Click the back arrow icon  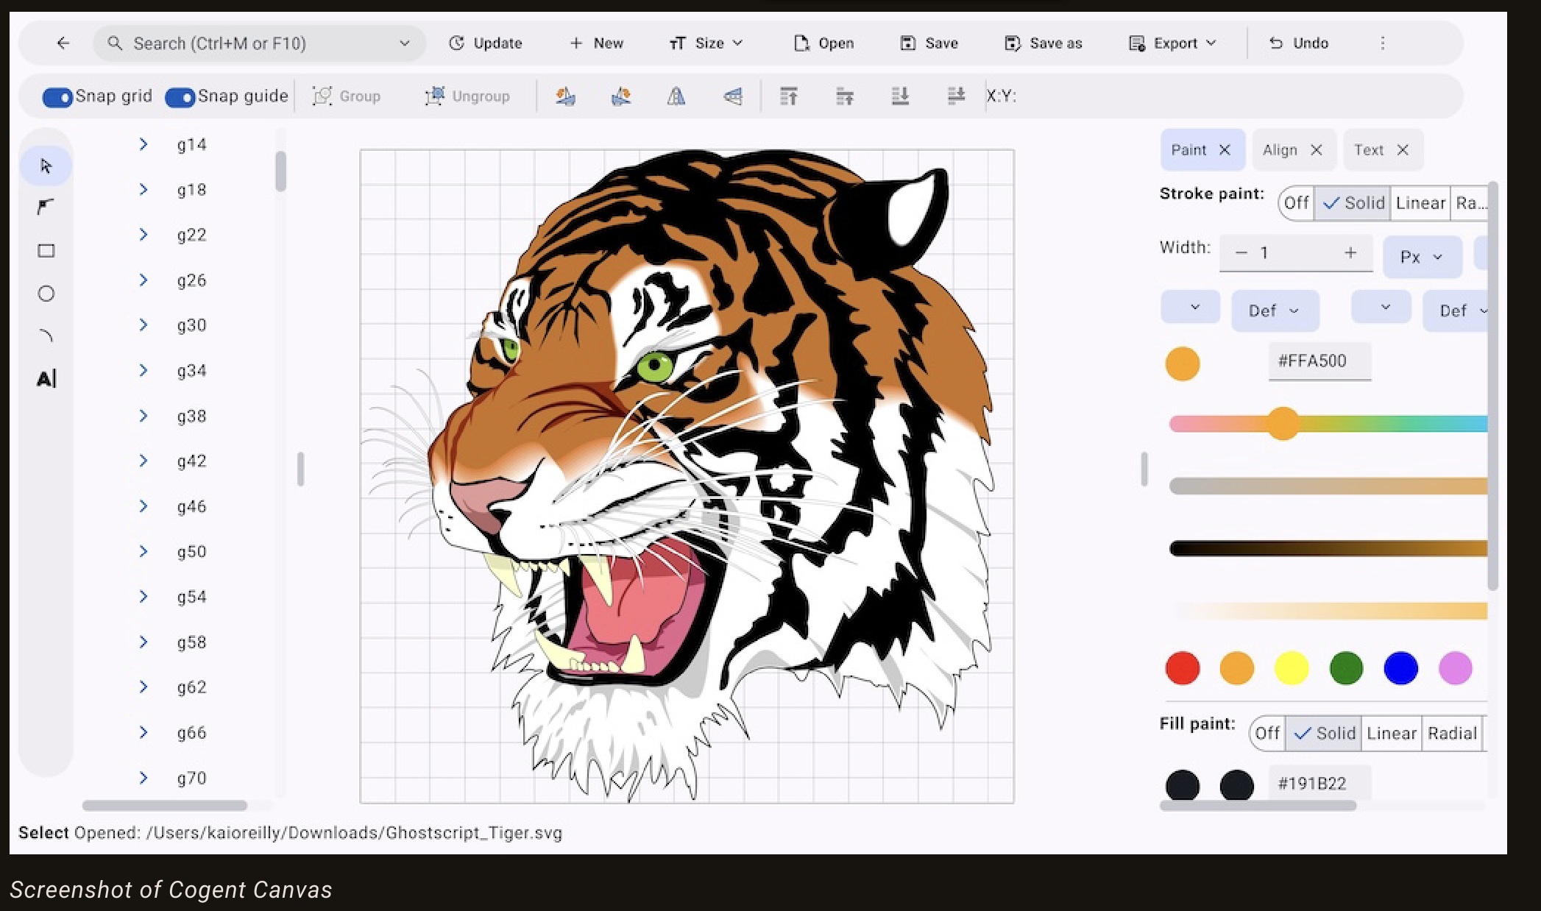click(63, 43)
